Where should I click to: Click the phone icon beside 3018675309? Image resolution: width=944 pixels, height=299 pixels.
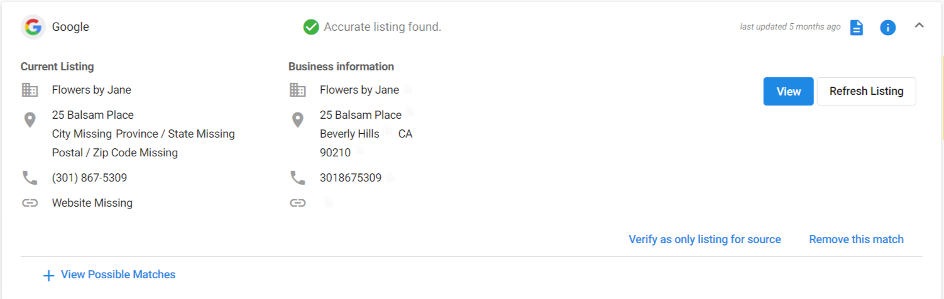point(297,178)
